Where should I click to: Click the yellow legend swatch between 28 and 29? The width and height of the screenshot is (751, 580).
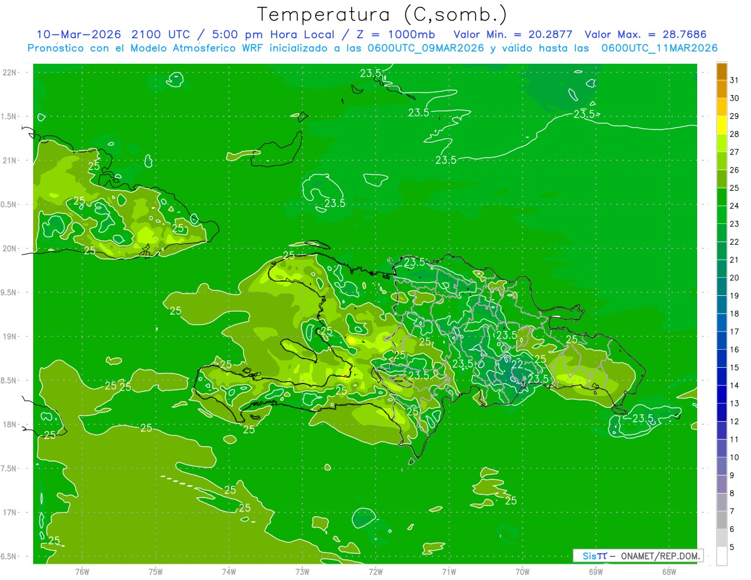click(722, 125)
